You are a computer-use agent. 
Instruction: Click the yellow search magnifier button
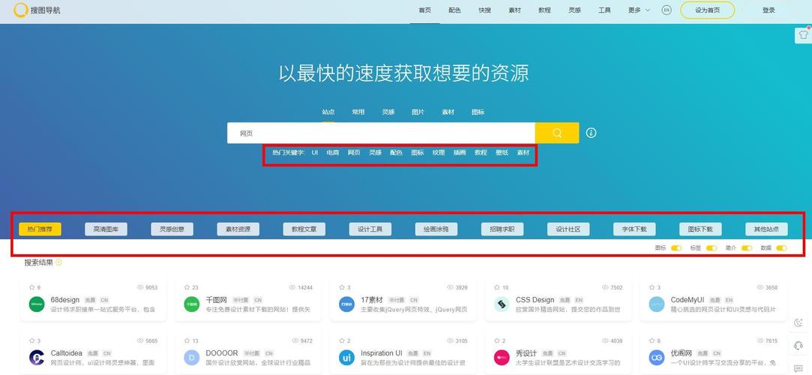point(556,133)
